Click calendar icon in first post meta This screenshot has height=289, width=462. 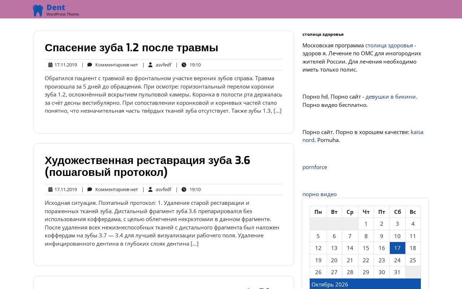[51, 65]
